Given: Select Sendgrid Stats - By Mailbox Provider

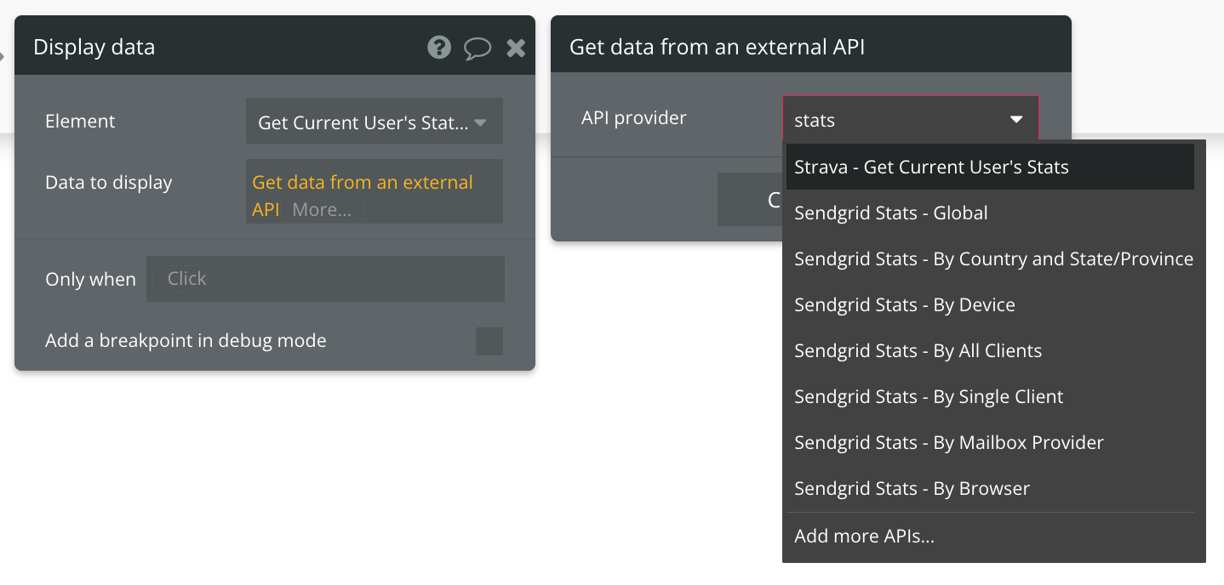Looking at the screenshot, I should pos(948,443).
